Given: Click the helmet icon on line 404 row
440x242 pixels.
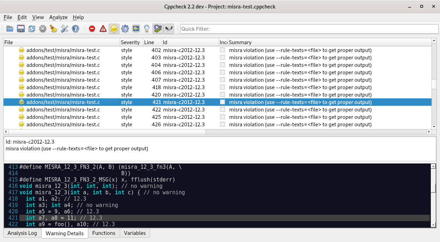Looking at the screenshot, I should (x=22, y=65).
